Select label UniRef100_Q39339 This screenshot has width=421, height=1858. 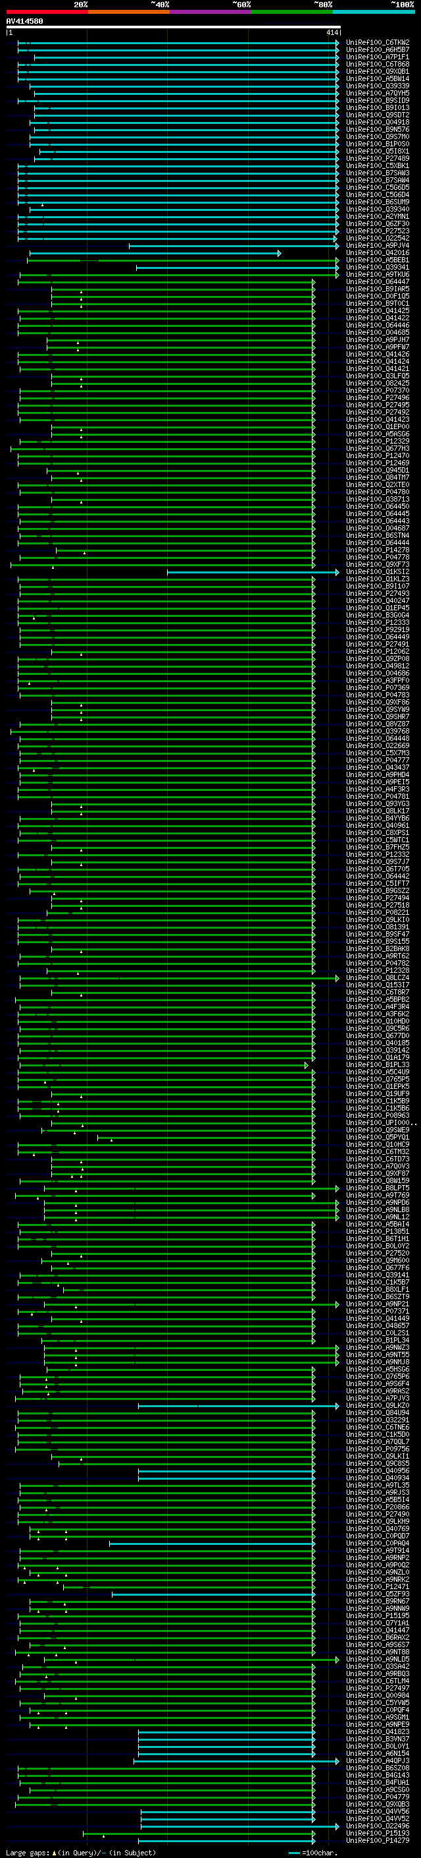tap(378, 86)
